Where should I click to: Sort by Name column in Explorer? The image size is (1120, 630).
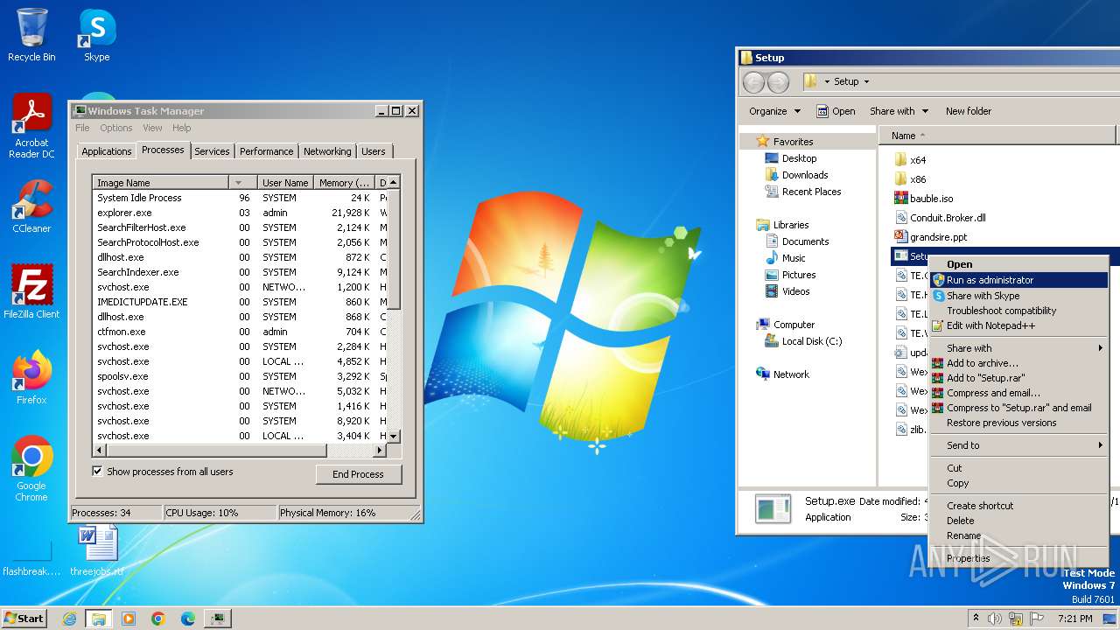(x=997, y=136)
